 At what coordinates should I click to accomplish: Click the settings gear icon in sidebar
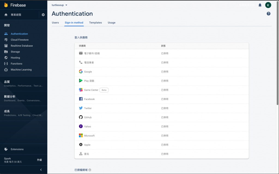(43, 15)
